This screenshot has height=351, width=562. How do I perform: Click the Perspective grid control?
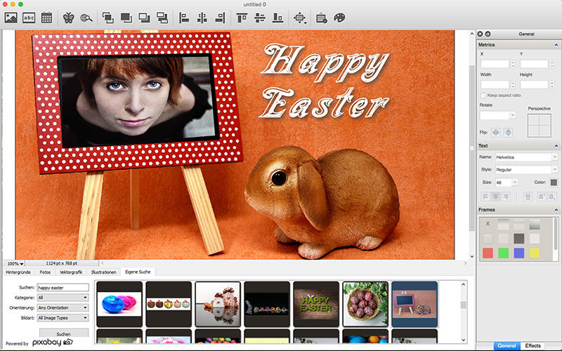pyautogui.click(x=539, y=126)
